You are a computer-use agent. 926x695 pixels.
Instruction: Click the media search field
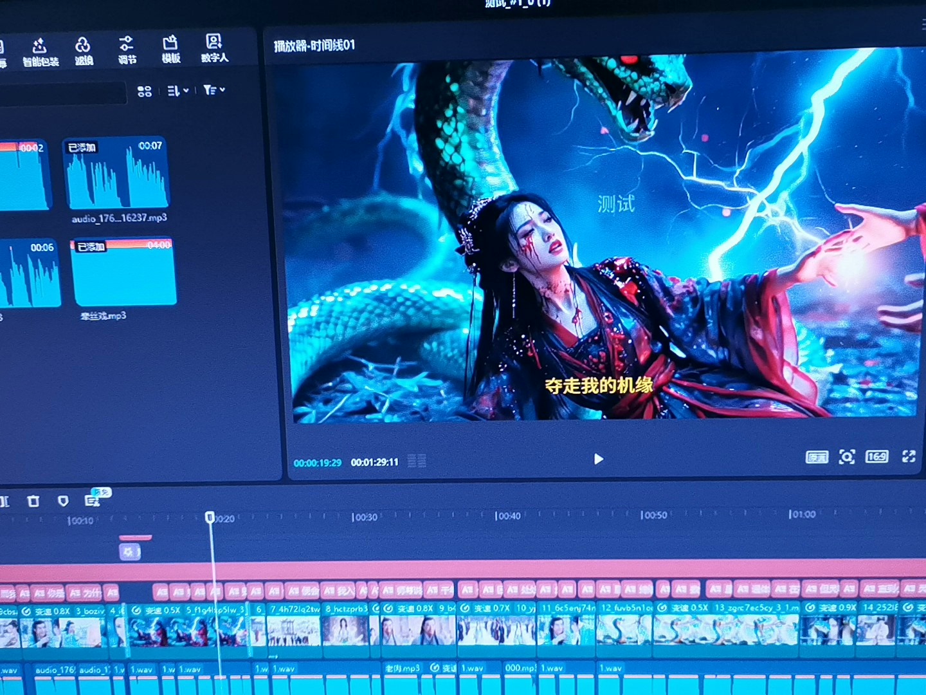tap(63, 94)
